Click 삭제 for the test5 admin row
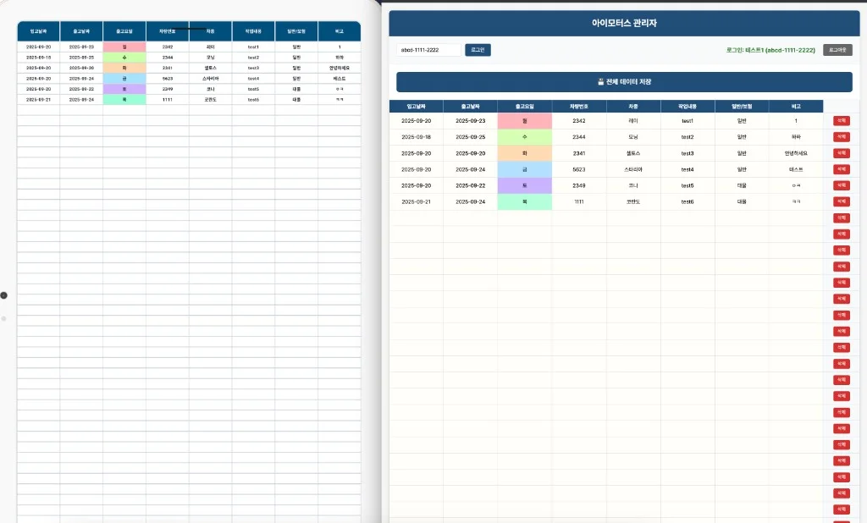867x523 pixels. coord(841,185)
